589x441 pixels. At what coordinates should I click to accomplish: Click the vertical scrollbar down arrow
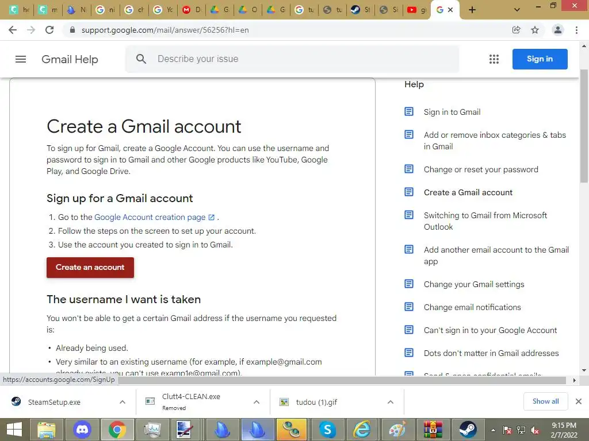584,370
